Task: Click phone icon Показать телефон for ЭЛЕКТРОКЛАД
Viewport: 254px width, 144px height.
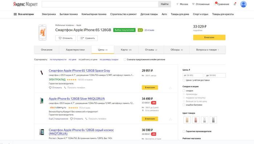Action: 65,88
